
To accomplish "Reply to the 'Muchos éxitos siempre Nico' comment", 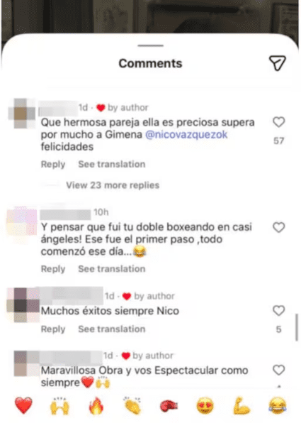I will click(x=53, y=329).
